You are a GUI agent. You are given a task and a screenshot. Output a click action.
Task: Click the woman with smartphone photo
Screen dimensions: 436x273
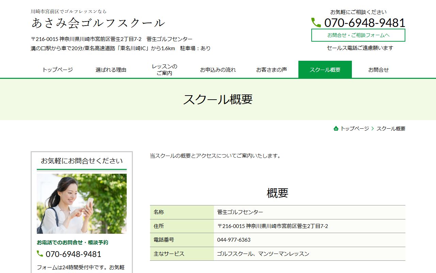(x=82, y=204)
